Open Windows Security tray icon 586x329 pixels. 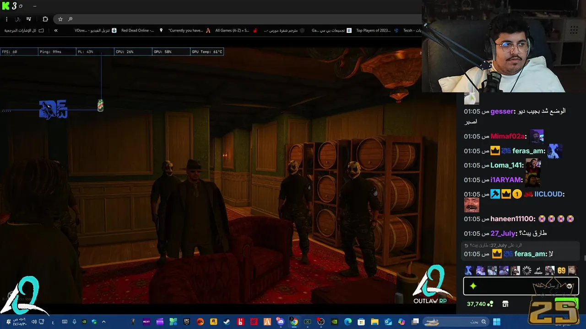tap(94, 322)
